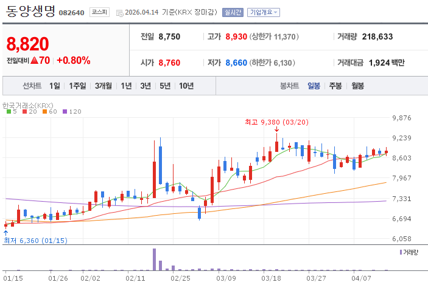This screenshot has height=288, width=428.
Task: Click the 03/18 date label on axis
Action: (271, 278)
